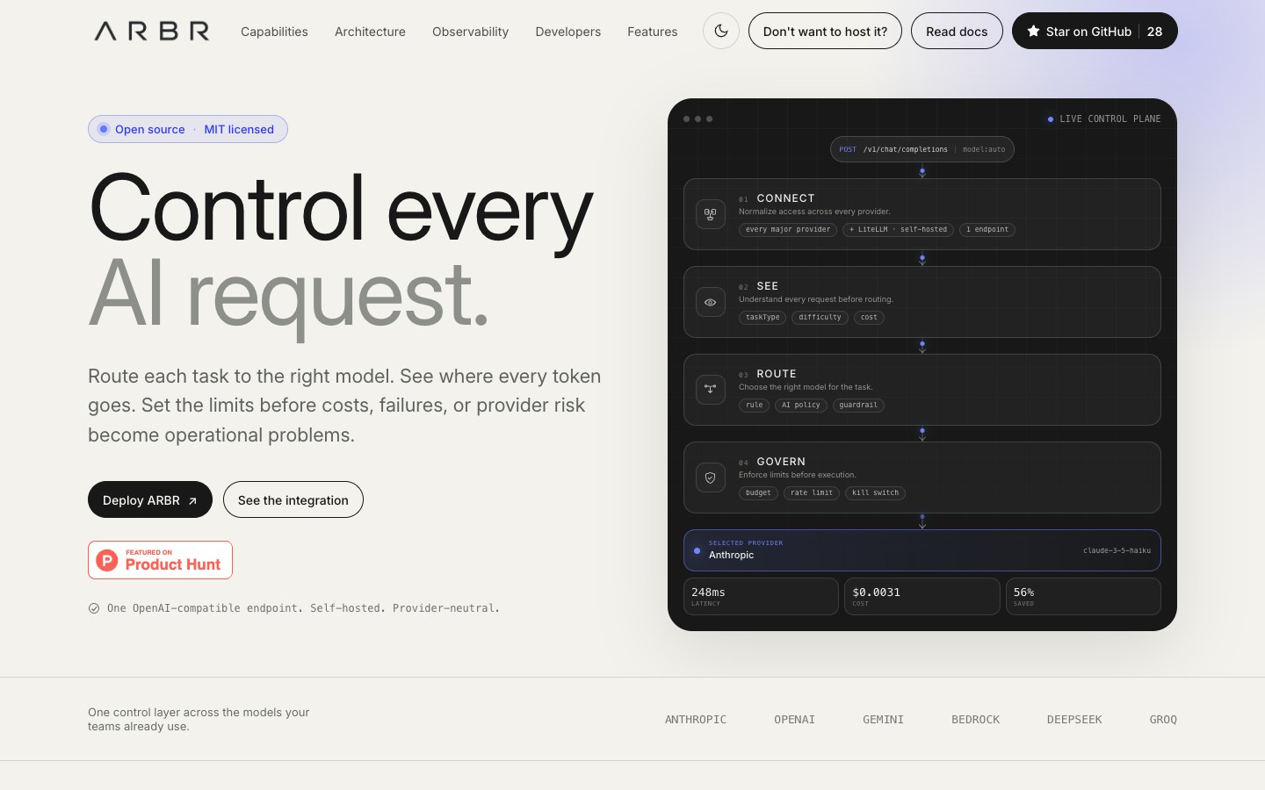Open Featured on Product Hunt badge

click(x=160, y=560)
